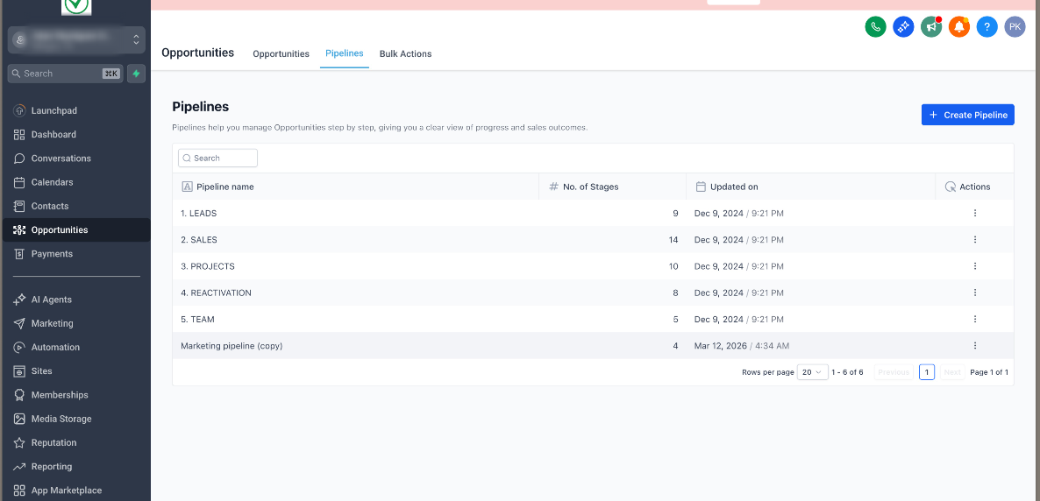Image resolution: width=1040 pixels, height=501 pixels.
Task: Click the Sites sidebar icon
Action: point(19,371)
